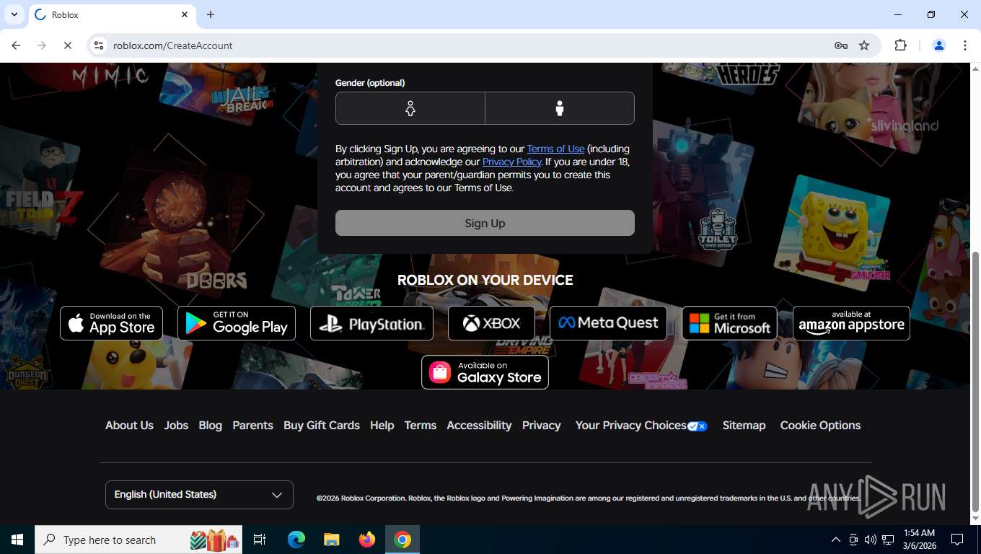Go back to previous page

pyautogui.click(x=16, y=45)
